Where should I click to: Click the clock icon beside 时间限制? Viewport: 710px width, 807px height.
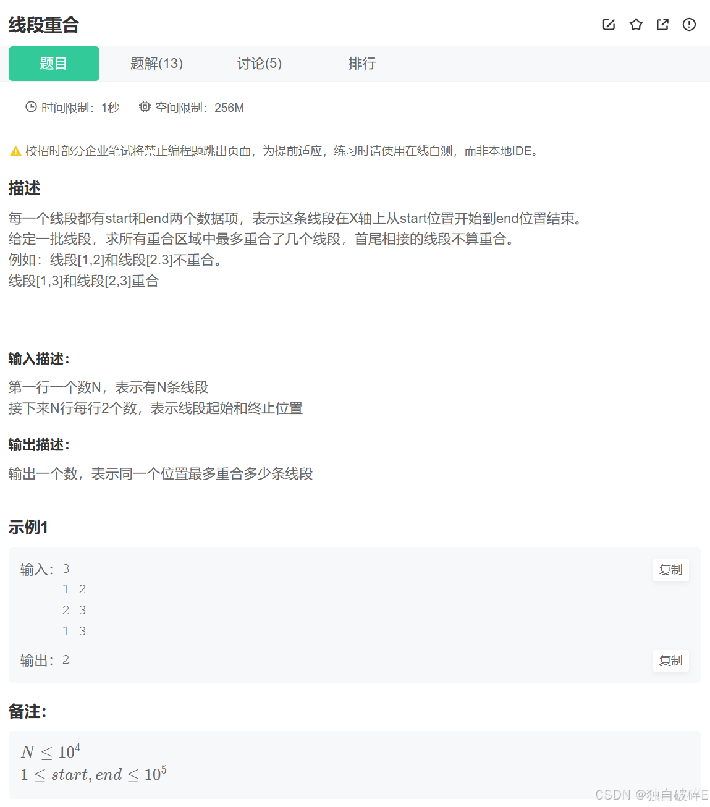31,106
